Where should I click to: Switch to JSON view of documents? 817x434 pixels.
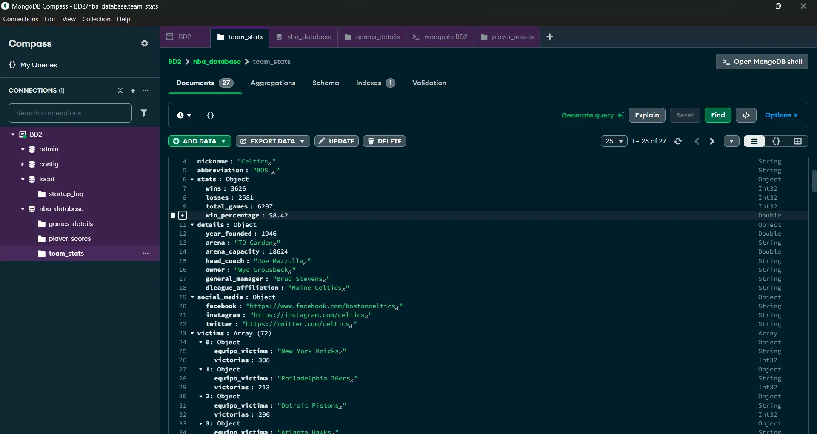776,141
